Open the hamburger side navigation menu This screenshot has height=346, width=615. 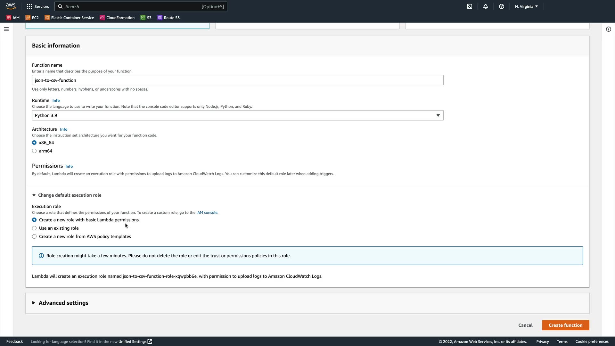(6, 29)
